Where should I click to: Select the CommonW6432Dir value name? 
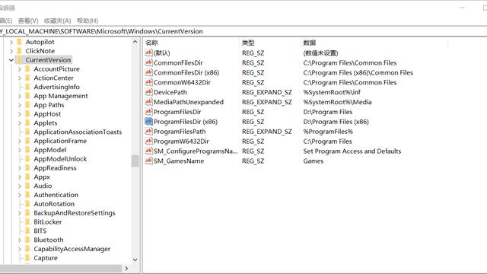[x=182, y=82]
